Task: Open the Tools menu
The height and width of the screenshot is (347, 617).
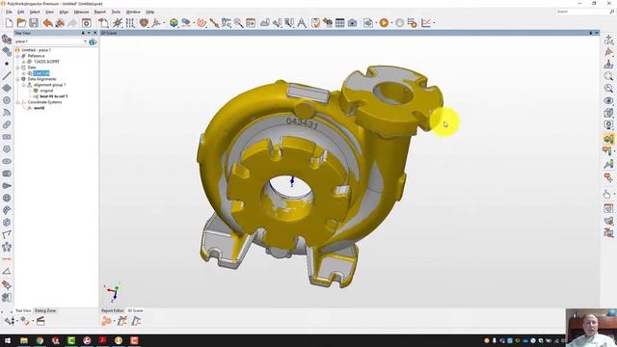Action: coord(116,12)
